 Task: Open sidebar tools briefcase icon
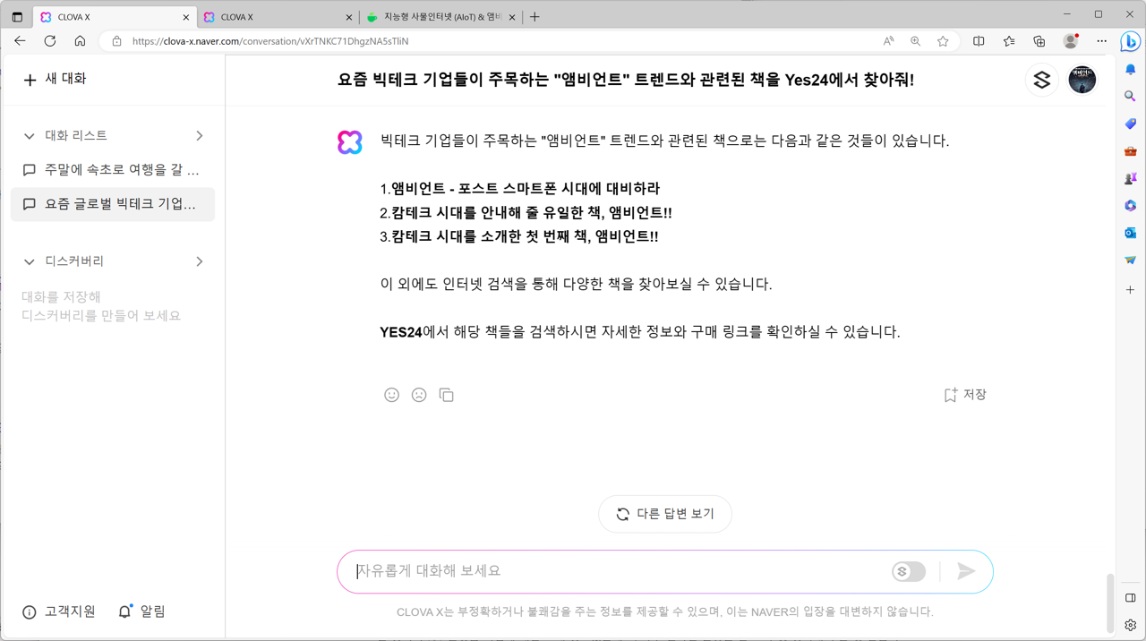coord(1131,151)
